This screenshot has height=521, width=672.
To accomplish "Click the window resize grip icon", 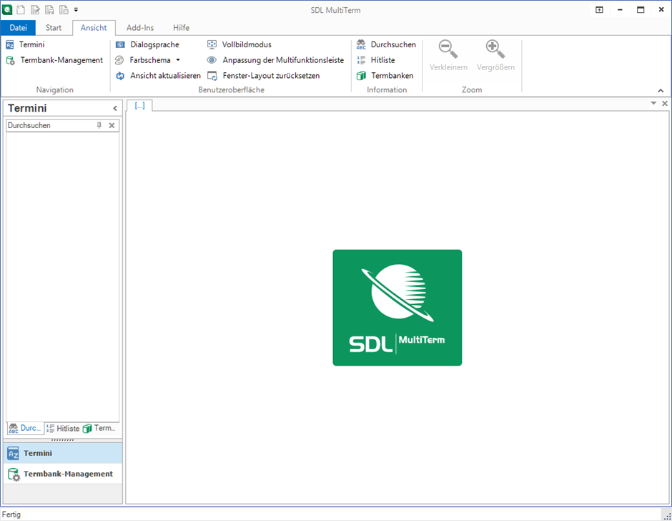I will pos(667,515).
